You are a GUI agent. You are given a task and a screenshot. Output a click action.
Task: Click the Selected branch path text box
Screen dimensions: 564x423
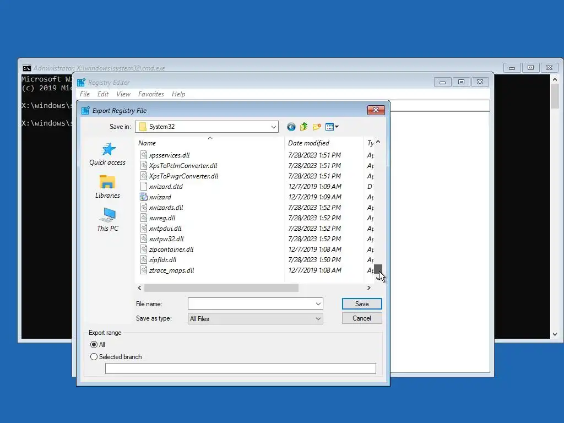pyautogui.click(x=240, y=368)
